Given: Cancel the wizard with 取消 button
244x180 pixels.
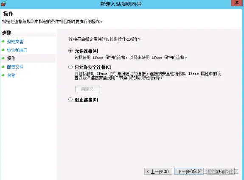Looking at the screenshot, I should (221, 171).
